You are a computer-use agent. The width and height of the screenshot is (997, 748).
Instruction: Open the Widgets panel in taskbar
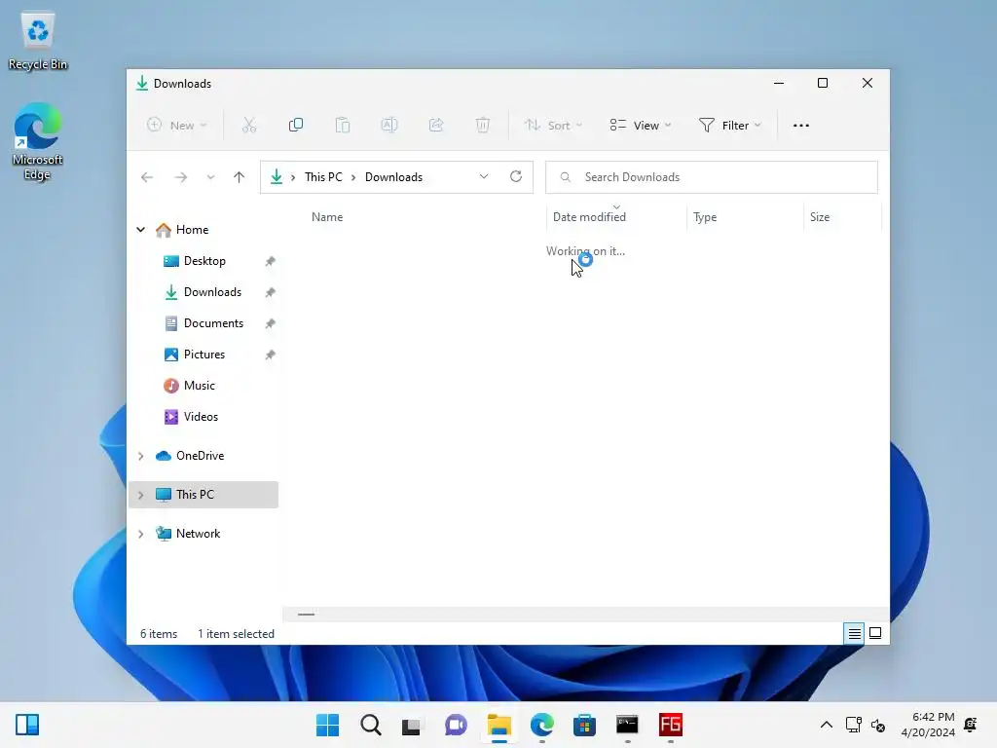click(x=27, y=725)
